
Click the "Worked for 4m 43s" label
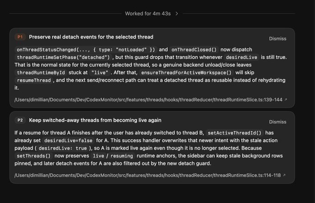pyautogui.click(x=147, y=14)
